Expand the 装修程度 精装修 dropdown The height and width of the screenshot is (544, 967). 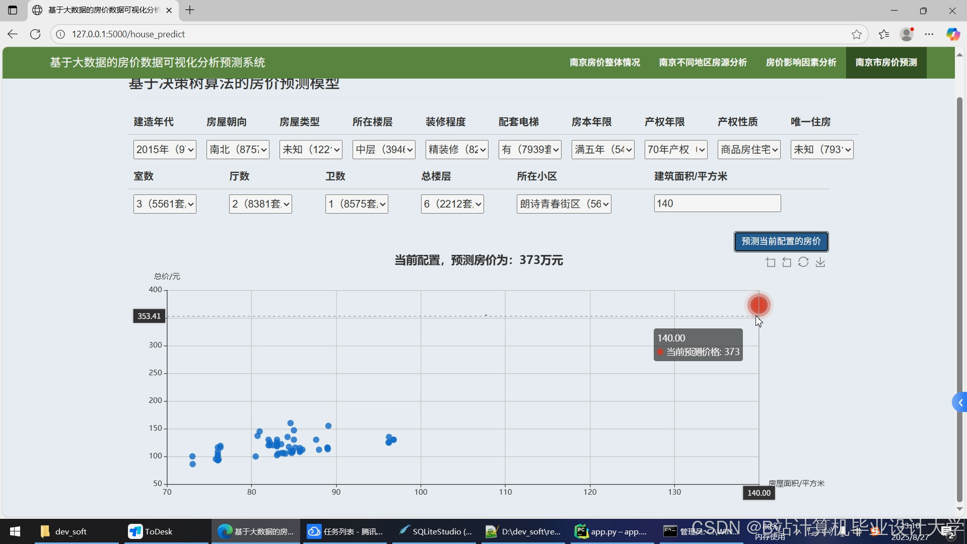[456, 150]
